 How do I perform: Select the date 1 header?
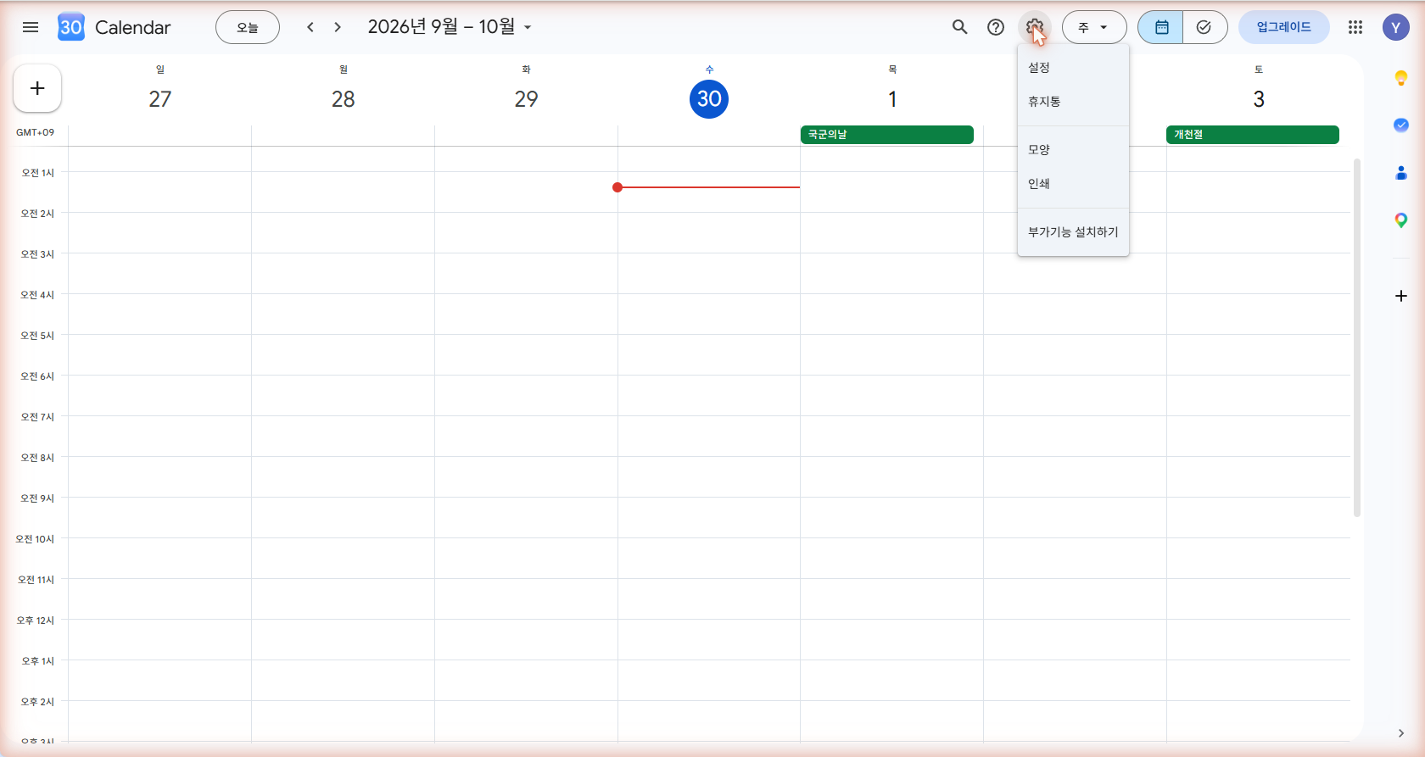coord(892,99)
